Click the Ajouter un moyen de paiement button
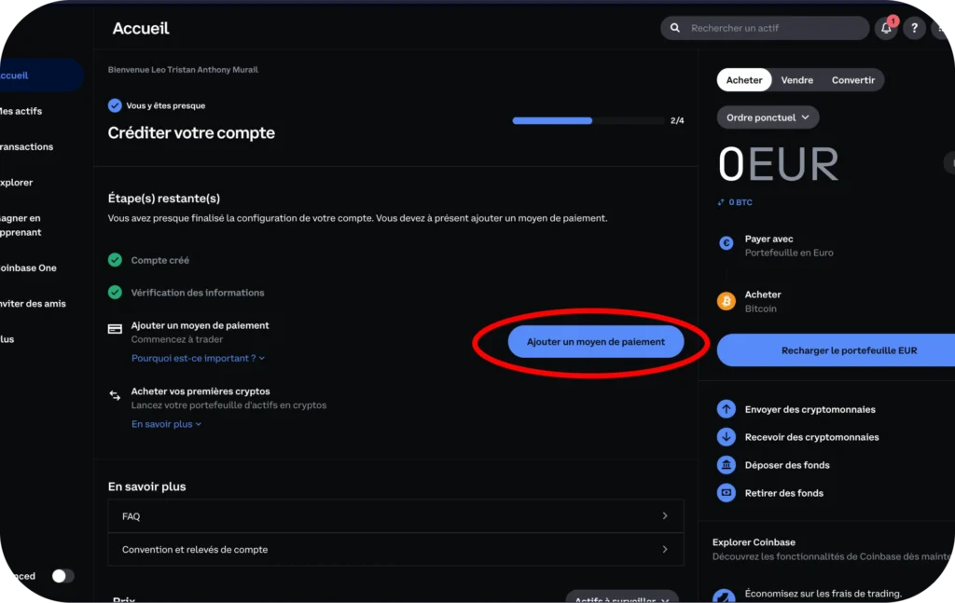 (596, 342)
